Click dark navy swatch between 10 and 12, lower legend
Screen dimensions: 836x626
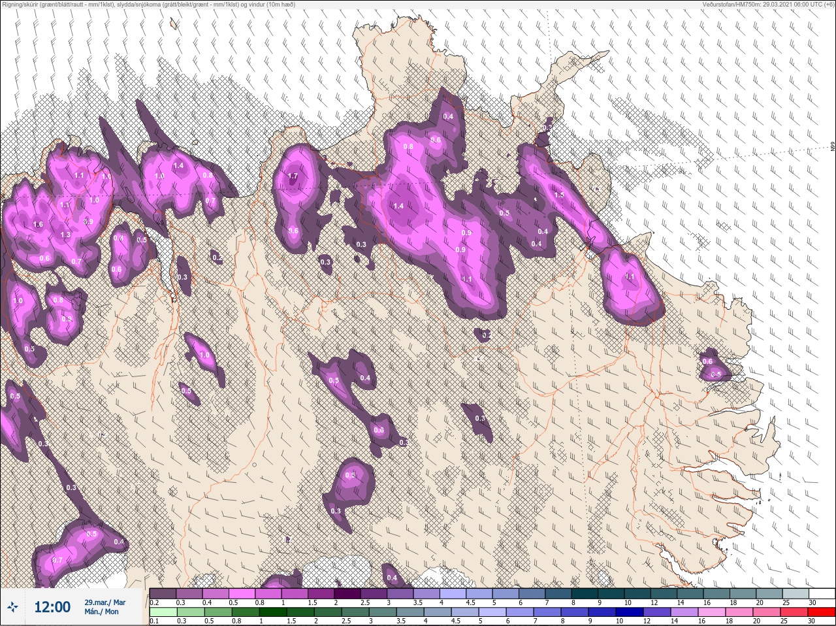tap(630, 612)
